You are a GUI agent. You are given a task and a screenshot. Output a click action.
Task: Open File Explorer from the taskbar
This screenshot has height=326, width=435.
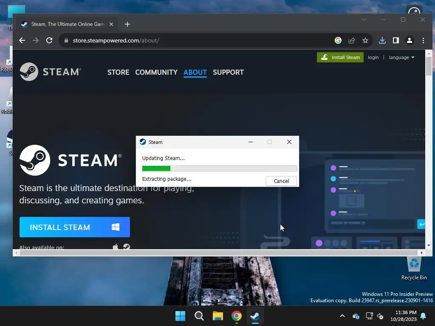point(218,316)
